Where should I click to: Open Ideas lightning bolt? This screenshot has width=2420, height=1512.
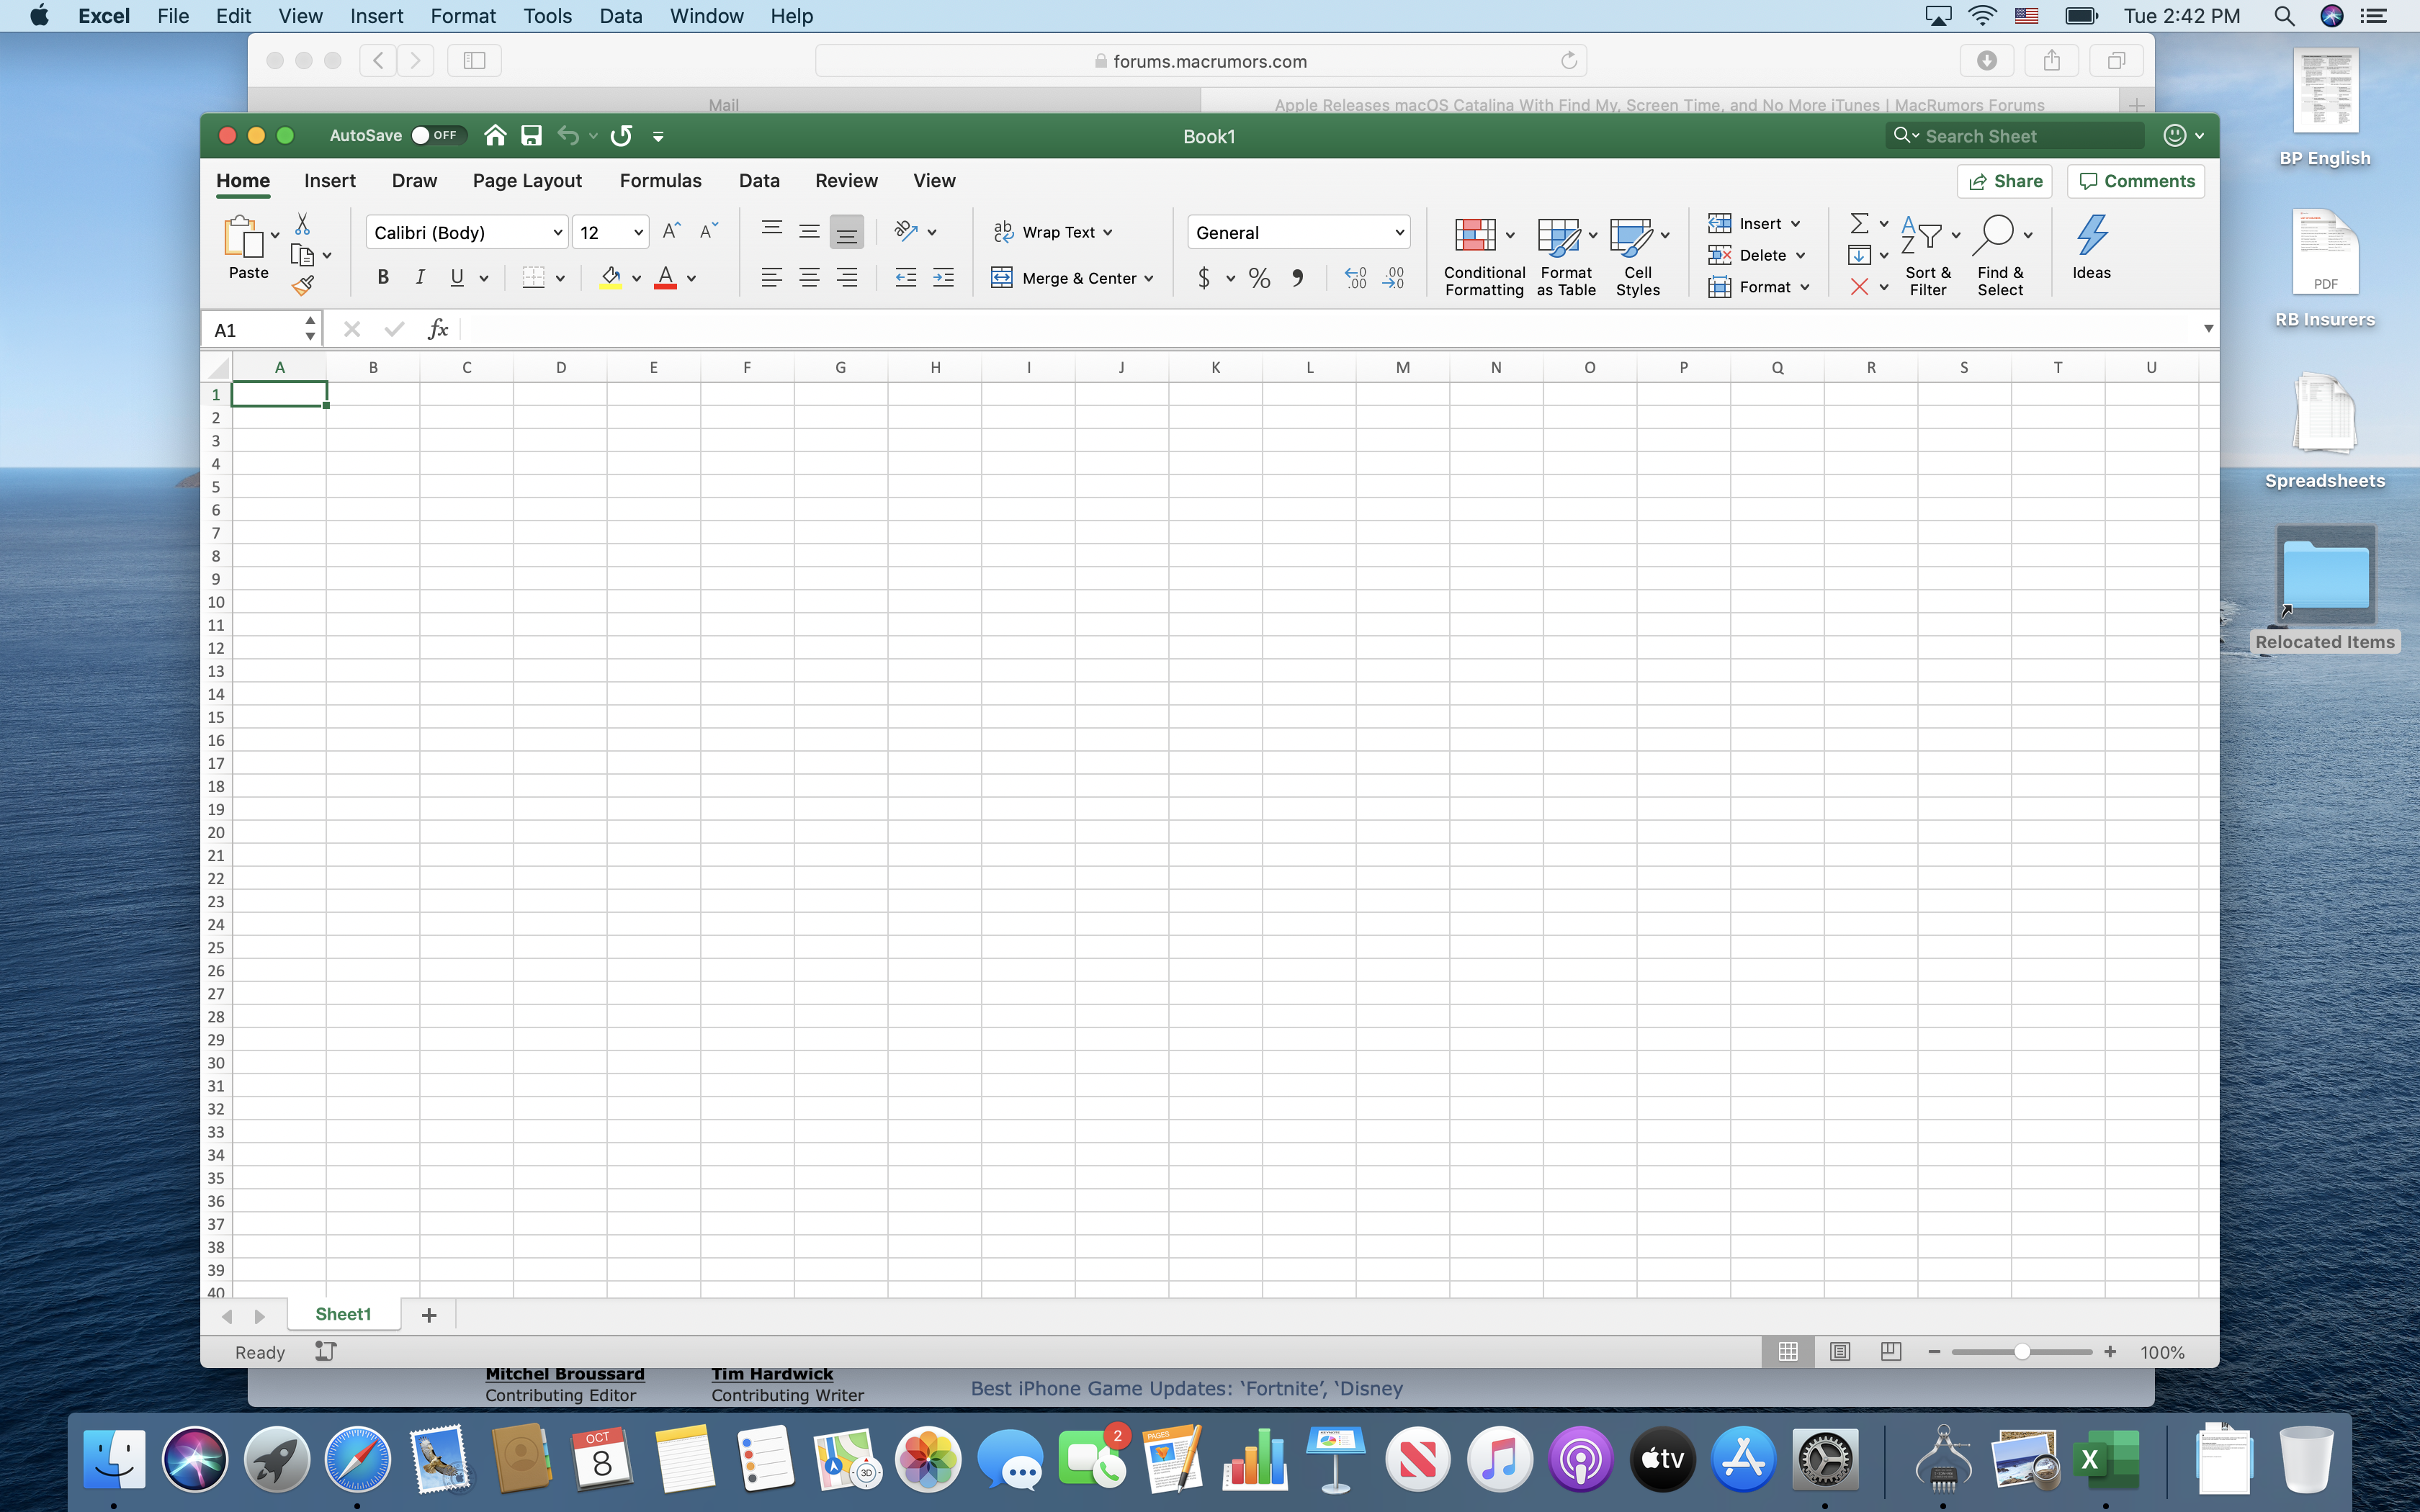[2091, 247]
